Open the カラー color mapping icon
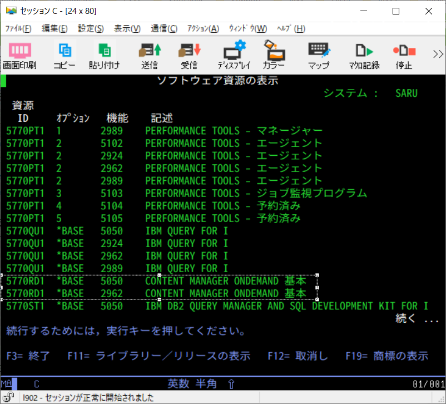This screenshot has width=446, height=404. [x=274, y=56]
